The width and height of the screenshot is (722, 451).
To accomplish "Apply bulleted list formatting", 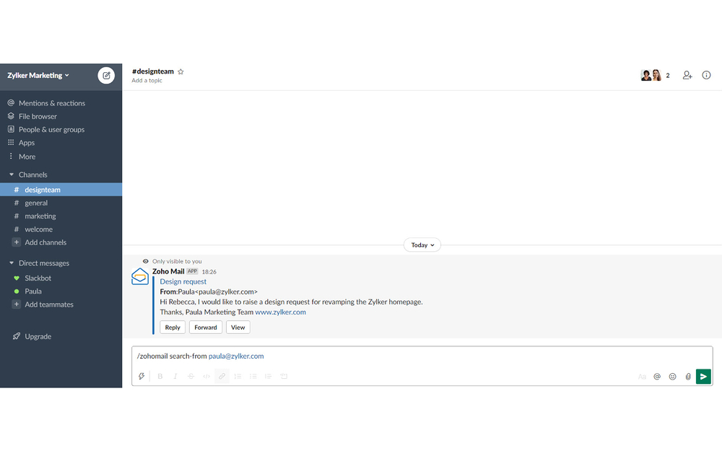I will (253, 377).
